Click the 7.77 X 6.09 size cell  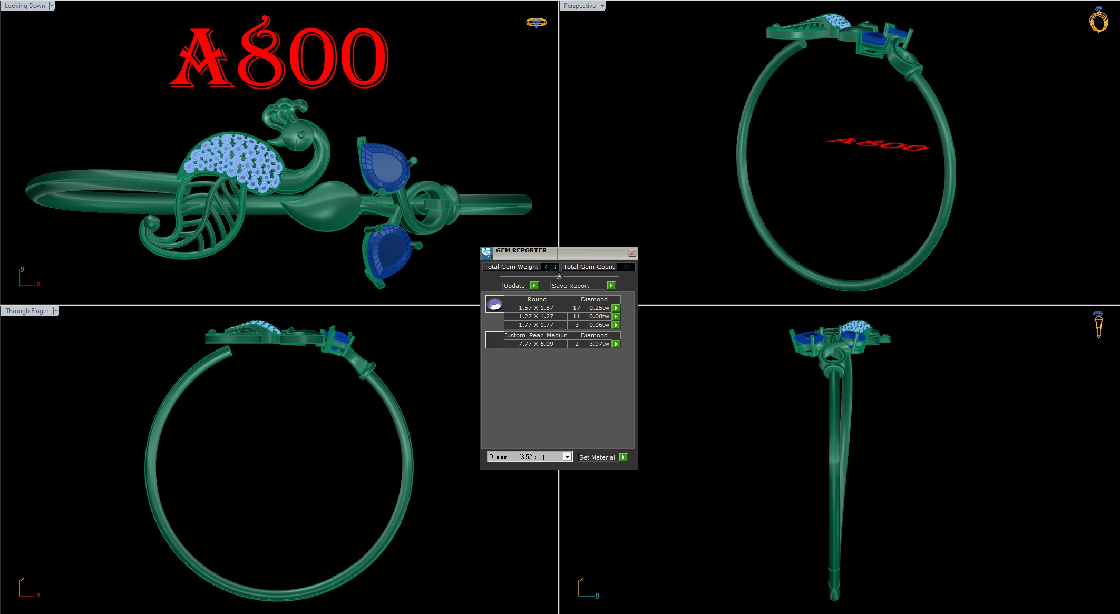coord(535,344)
